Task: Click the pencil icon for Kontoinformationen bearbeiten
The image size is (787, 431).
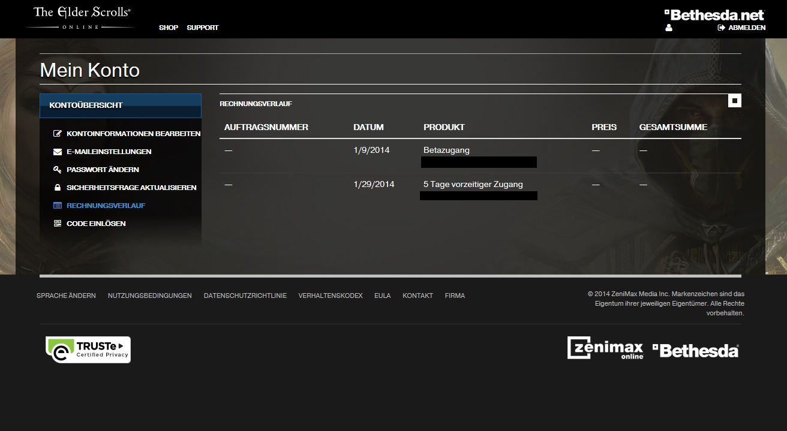Action: (x=58, y=134)
